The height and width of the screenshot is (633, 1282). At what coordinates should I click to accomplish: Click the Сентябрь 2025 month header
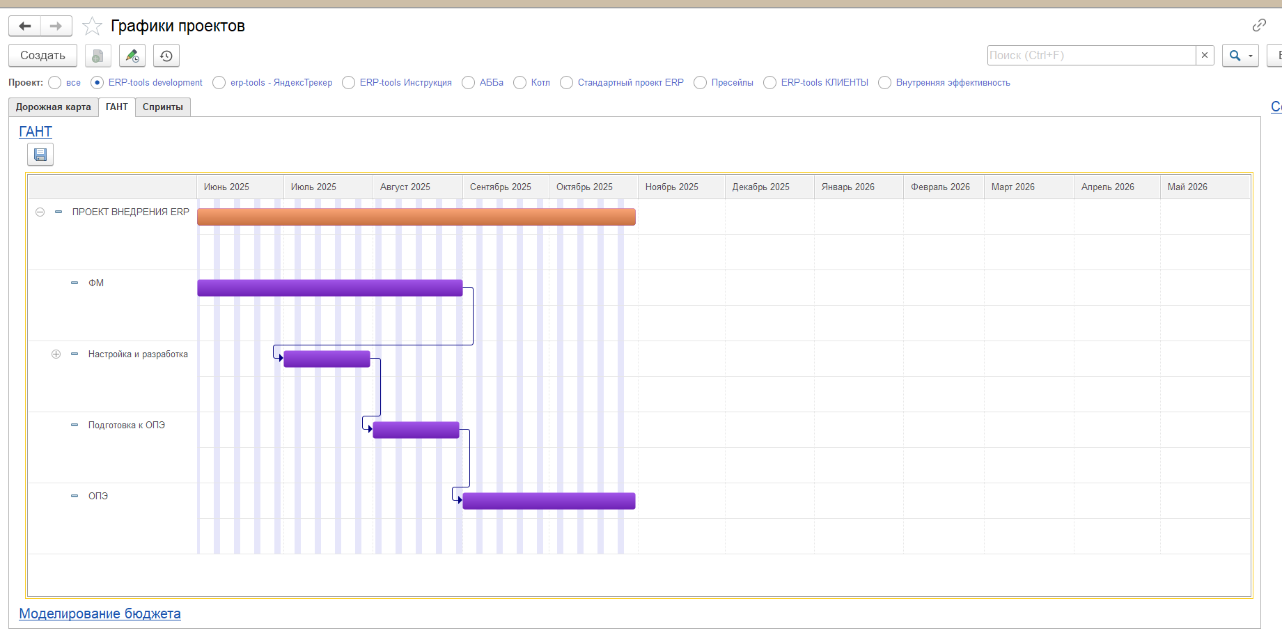[506, 187]
